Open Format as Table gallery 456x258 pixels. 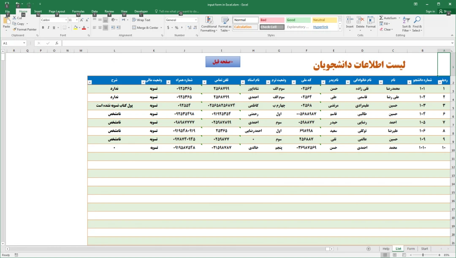(225, 24)
